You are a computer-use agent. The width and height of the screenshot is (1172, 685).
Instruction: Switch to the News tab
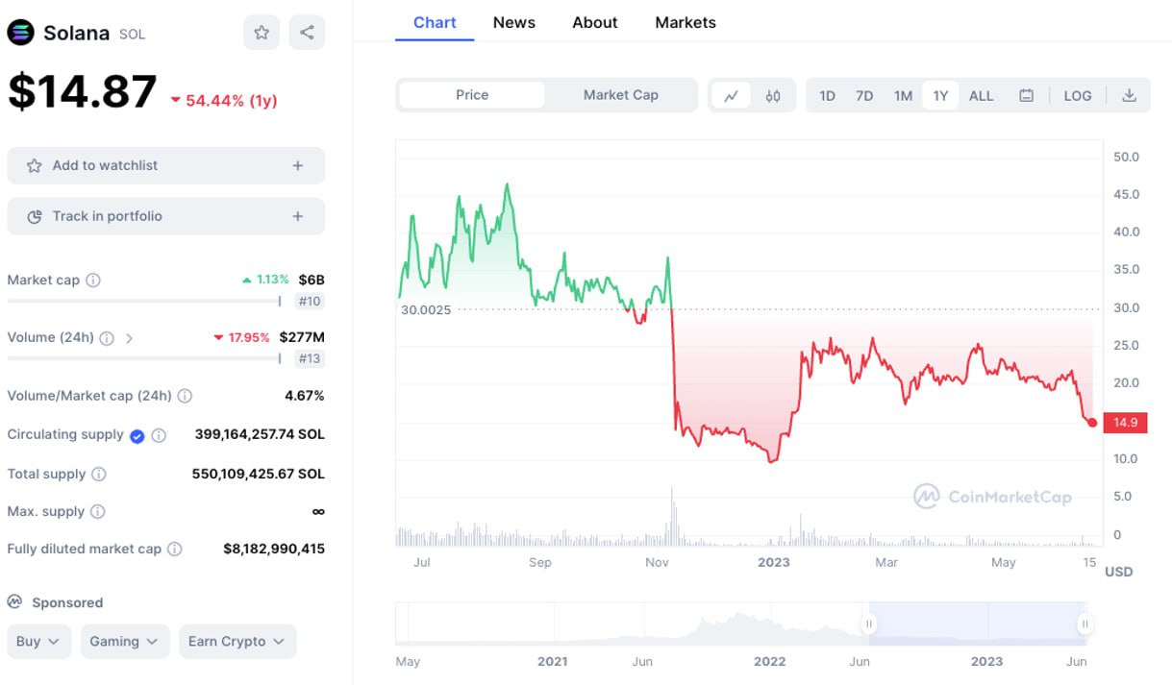pyautogui.click(x=513, y=22)
